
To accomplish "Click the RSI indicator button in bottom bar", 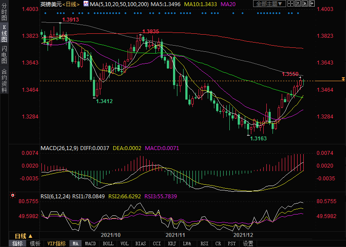I will (204, 243).
